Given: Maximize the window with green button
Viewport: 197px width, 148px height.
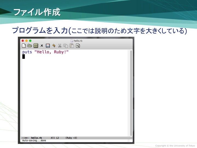Looking at the screenshot, I should click(x=30, y=41).
